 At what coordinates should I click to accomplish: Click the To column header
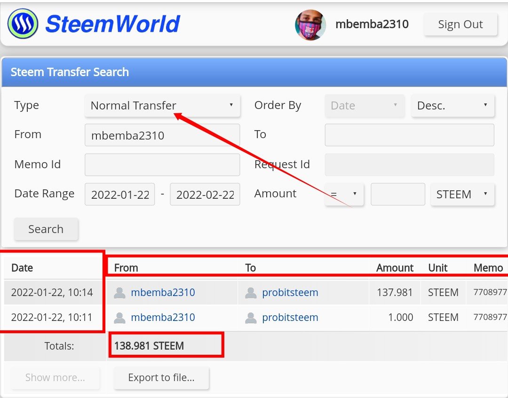tap(250, 268)
